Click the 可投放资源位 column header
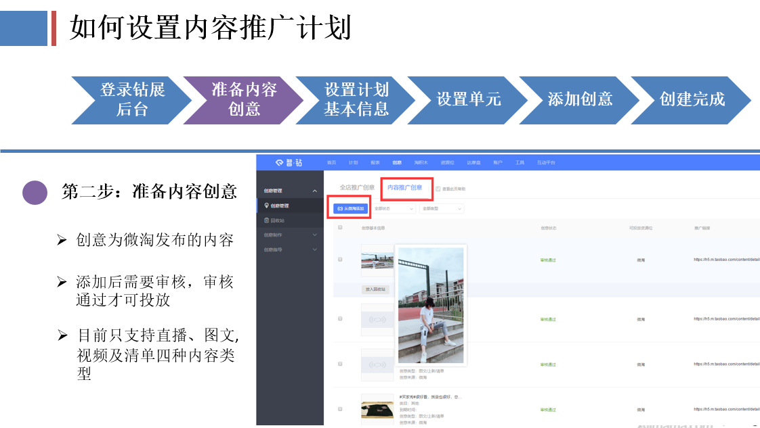This screenshot has height=428, width=760. [641, 228]
